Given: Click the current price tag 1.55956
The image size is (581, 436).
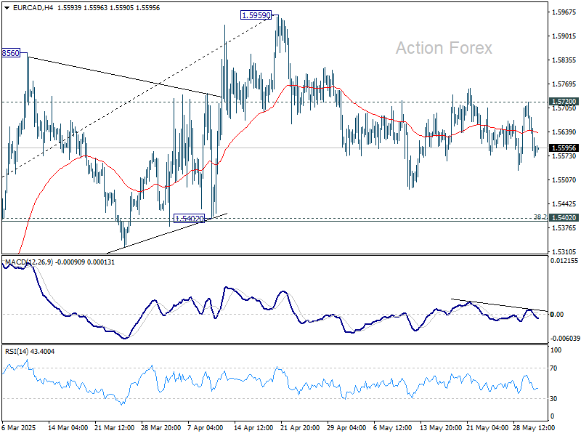Looking at the screenshot, I should tap(564, 148).
